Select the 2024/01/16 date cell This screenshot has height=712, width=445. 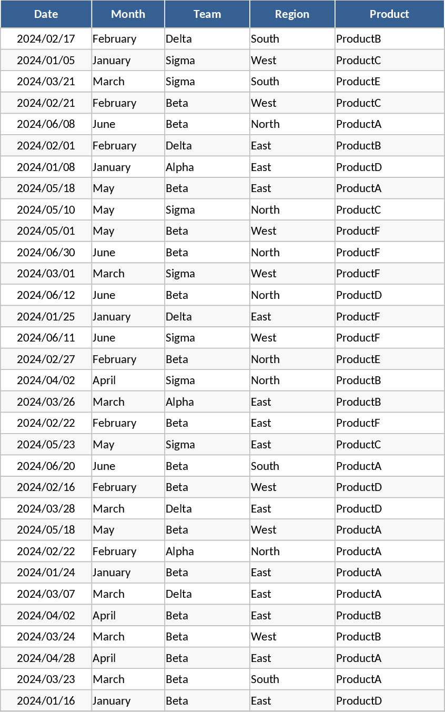46,701
